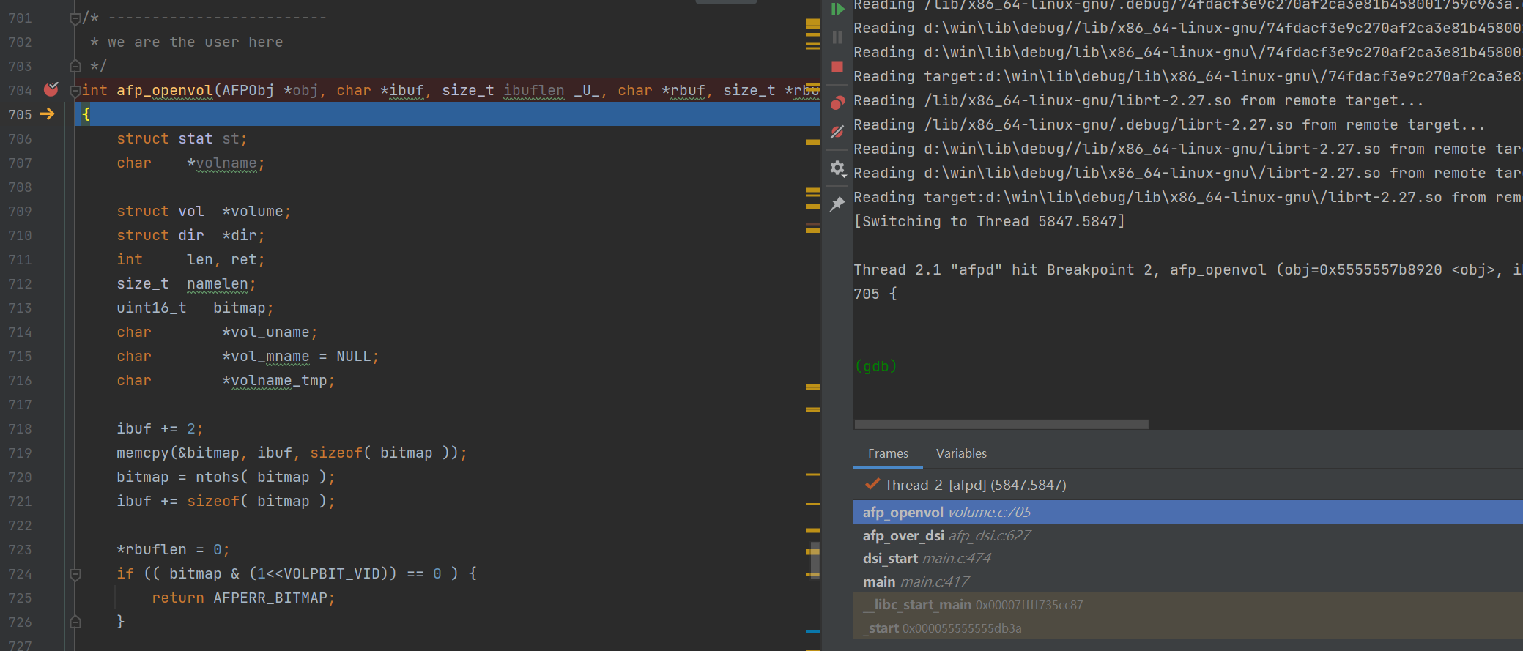
Task: Select the afp_openvol volume.c:705 frame
Action: point(1188,512)
